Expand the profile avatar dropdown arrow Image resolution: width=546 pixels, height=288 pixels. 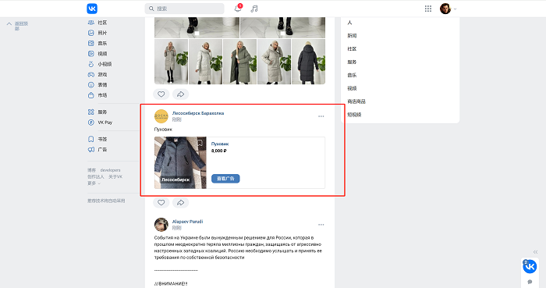[x=455, y=9]
